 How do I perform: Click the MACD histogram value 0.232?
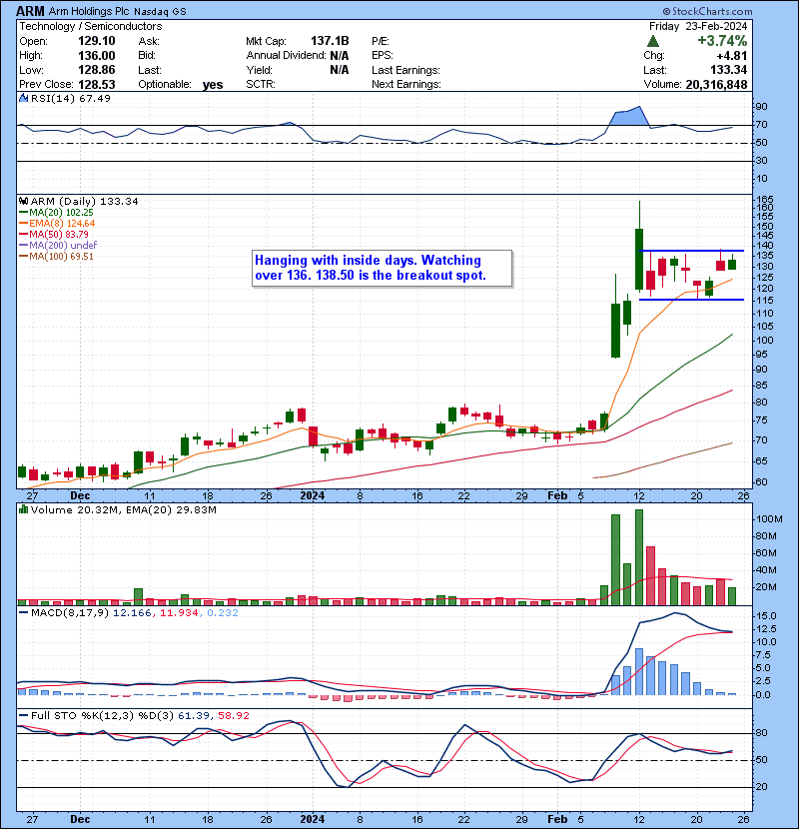pyautogui.click(x=222, y=613)
